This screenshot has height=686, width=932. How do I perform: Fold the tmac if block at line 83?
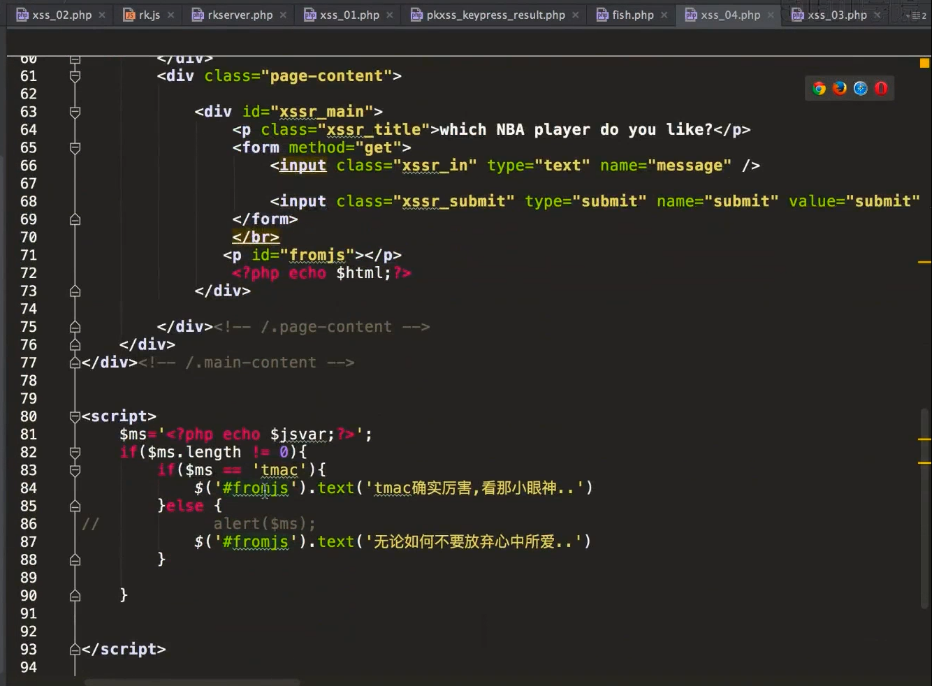tap(75, 470)
